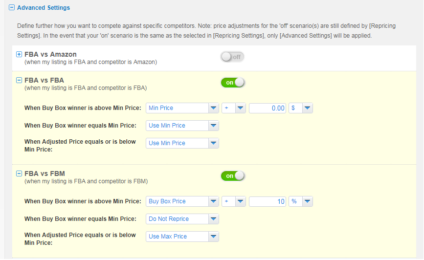
Task: Click the Advanced Settings heading link
Action: coord(44,7)
